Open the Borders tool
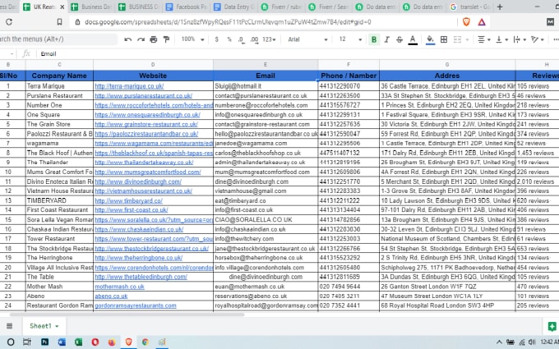This screenshot has width=559, height=349. [444, 39]
